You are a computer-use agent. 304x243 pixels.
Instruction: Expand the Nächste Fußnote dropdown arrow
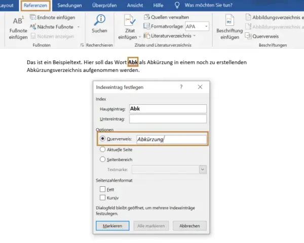coord(79,27)
